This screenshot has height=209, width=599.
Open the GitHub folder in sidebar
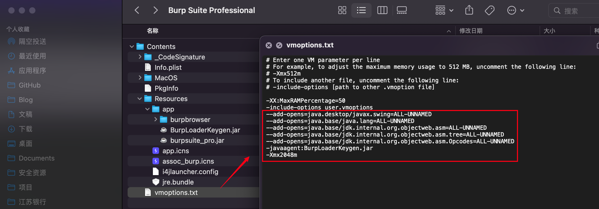pyautogui.click(x=24, y=85)
